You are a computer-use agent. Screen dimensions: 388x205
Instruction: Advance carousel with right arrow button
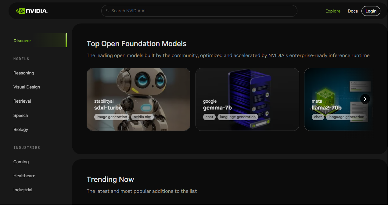[365, 99]
